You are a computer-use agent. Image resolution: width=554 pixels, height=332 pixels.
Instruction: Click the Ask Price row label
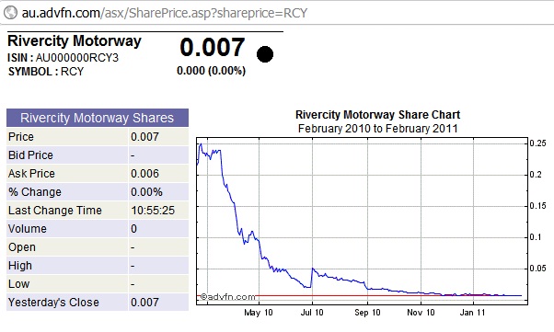31,174
